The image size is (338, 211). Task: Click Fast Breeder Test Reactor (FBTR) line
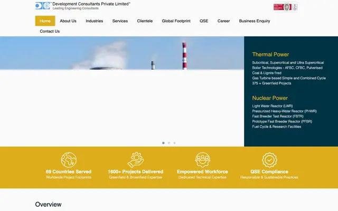tap(278, 116)
